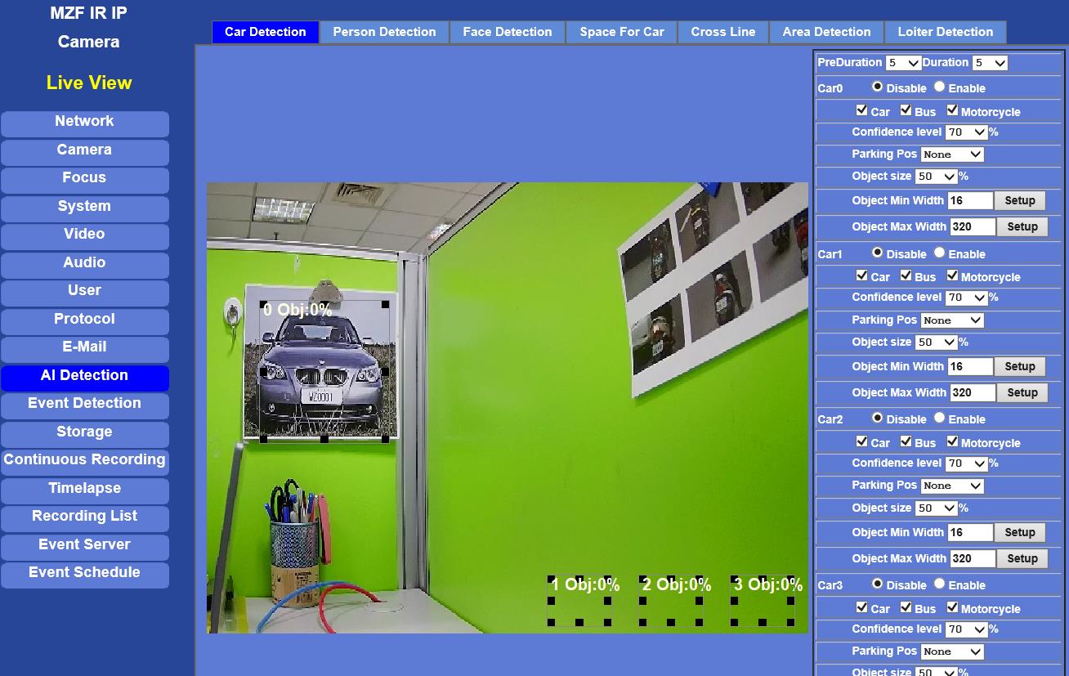Image resolution: width=1069 pixels, height=676 pixels.
Task: Go to Timelapse settings
Action: [x=85, y=490]
